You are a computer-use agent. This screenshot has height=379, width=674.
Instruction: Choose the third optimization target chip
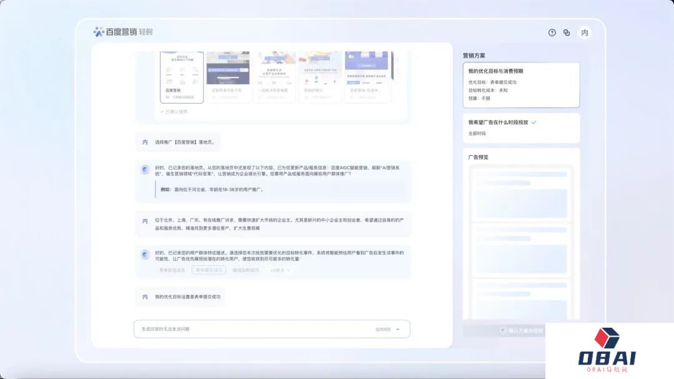point(246,270)
